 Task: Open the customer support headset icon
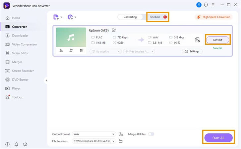pos(206,5)
